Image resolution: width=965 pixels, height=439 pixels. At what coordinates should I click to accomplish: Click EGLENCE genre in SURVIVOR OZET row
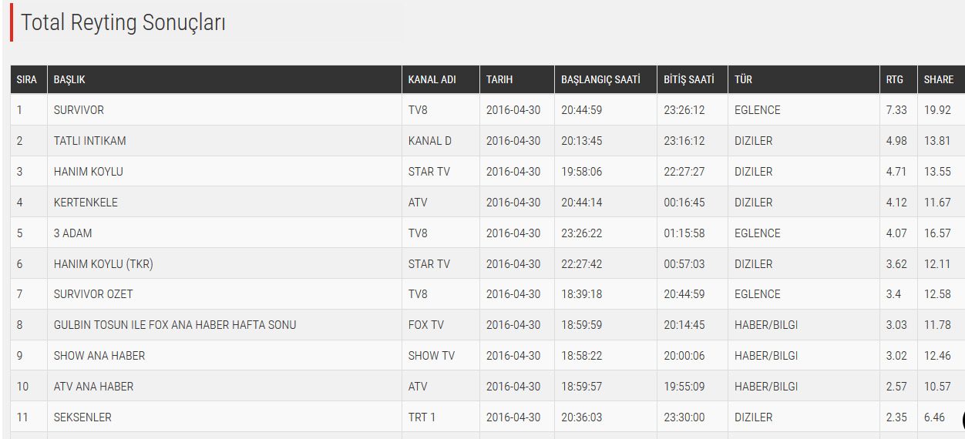coord(758,294)
